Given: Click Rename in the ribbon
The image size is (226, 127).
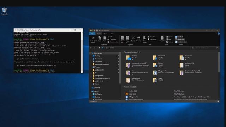Looking at the screenshot, I should (138, 39).
